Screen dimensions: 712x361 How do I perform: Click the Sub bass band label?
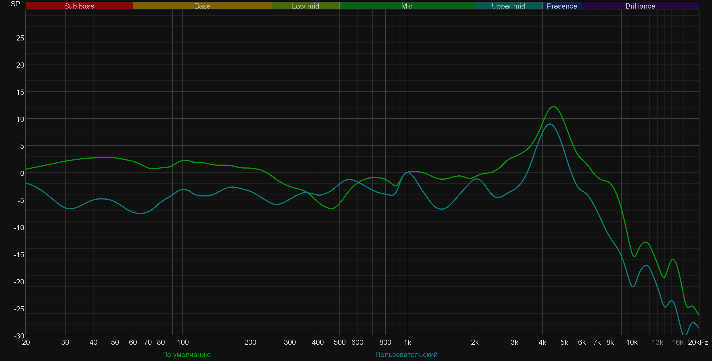click(79, 6)
